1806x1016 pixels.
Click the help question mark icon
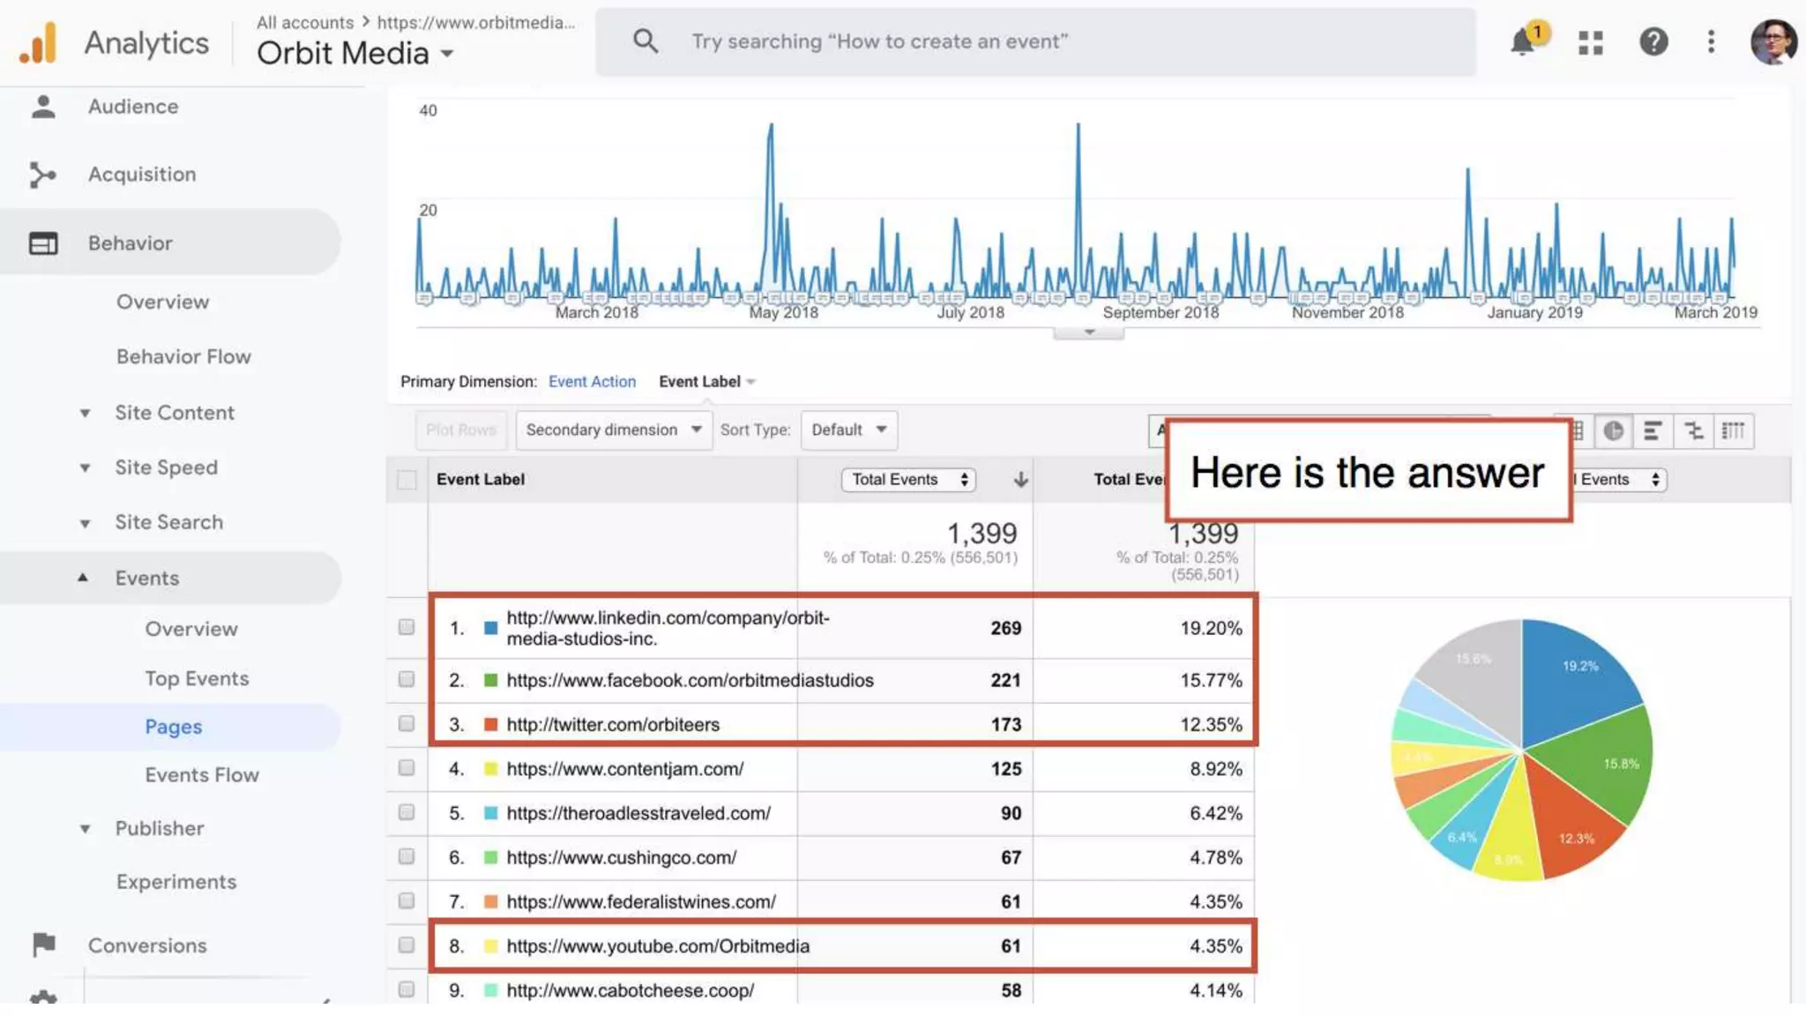pyautogui.click(x=1653, y=41)
